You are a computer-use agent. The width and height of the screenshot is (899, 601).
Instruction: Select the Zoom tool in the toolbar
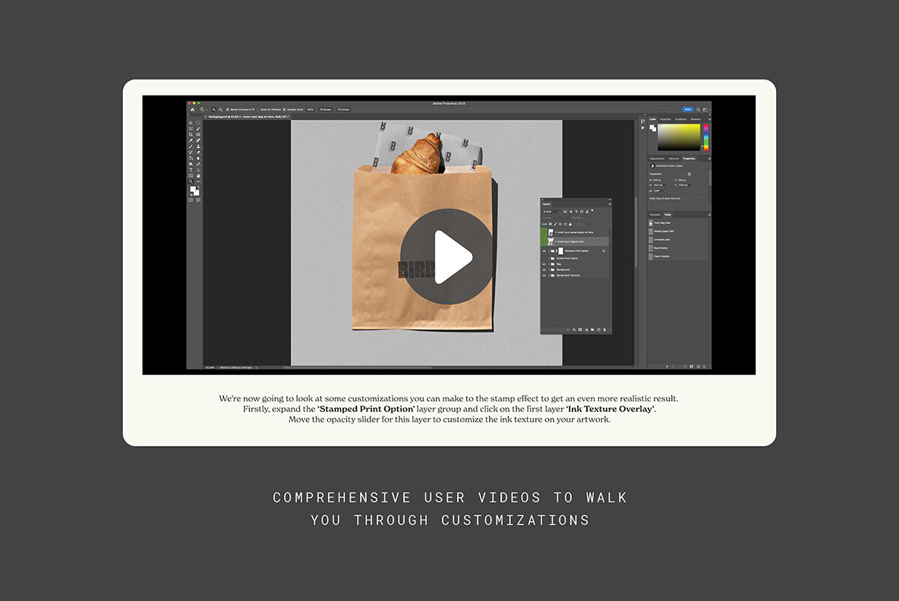(x=191, y=181)
